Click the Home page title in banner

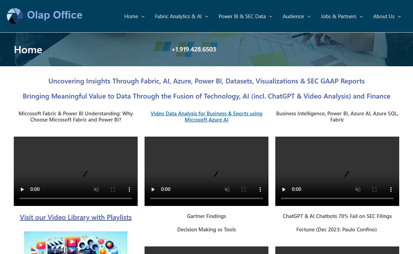pyautogui.click(x=28, y=50)
